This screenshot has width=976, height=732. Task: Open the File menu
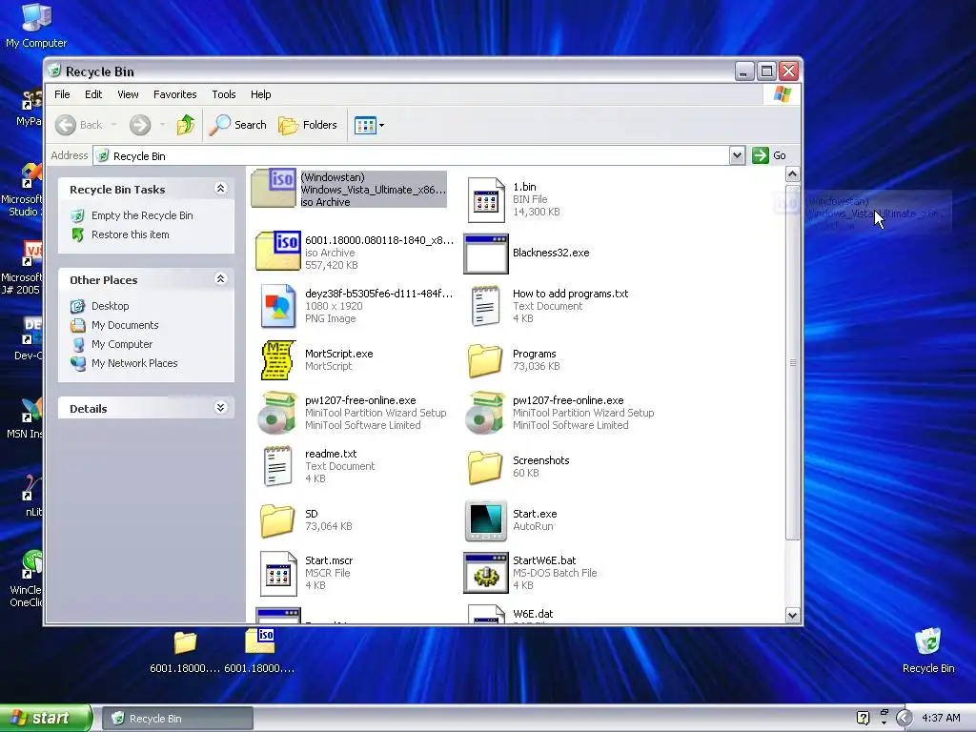click(62, 94)
